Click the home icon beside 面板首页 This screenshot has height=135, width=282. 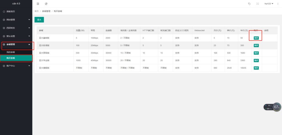pyautogui.click(x=4, y=12)
